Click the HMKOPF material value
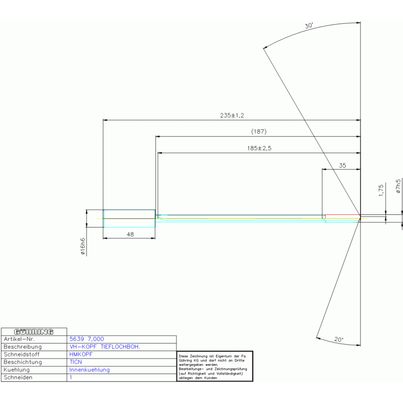403x403 pixels. [81, 355]
